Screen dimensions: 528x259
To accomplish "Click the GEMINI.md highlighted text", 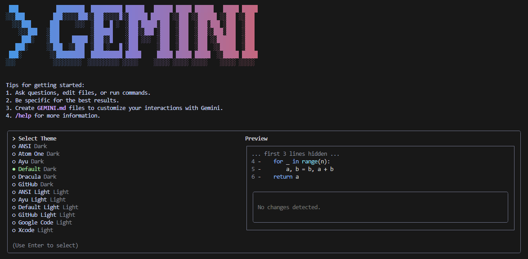I will pyautogui.click(x=52, y=108).
